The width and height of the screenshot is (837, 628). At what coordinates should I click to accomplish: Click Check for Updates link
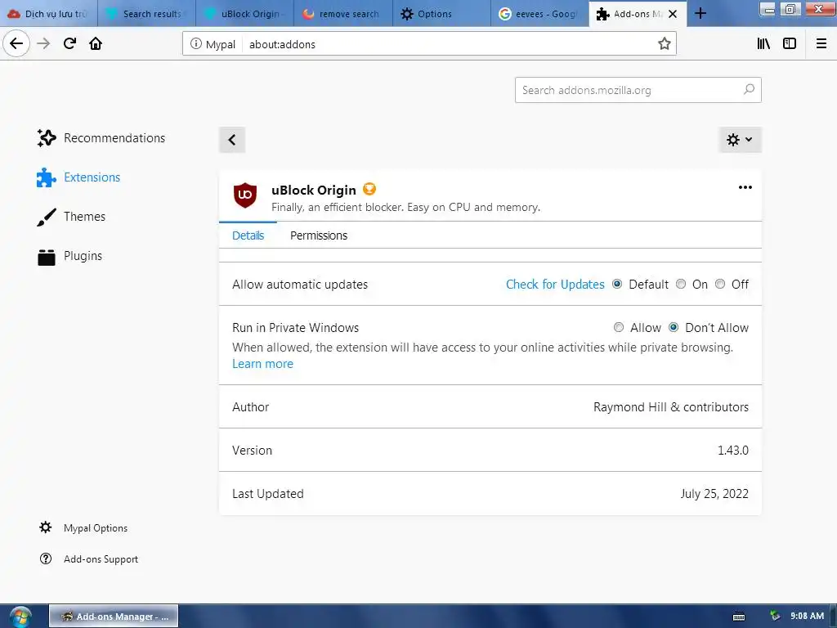point(555,284)
